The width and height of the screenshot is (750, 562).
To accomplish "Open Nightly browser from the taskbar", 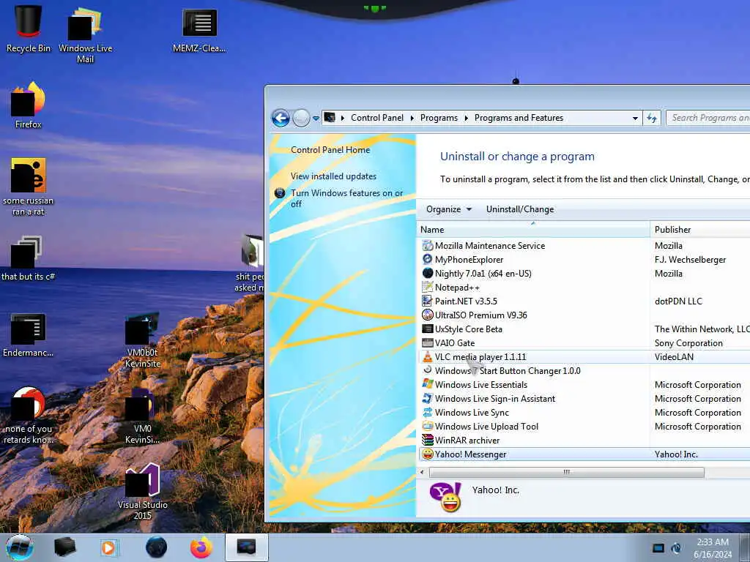I will [x=157, y=547].
